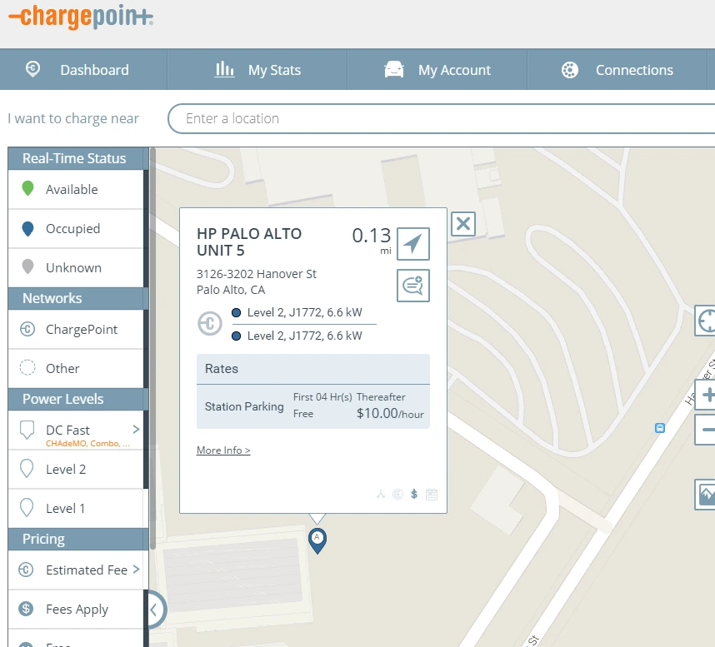Image resolution: width=715 pixels, height=647 pixels.
Task: Toggle the Available status filter
Action: (x=76, y=189)
